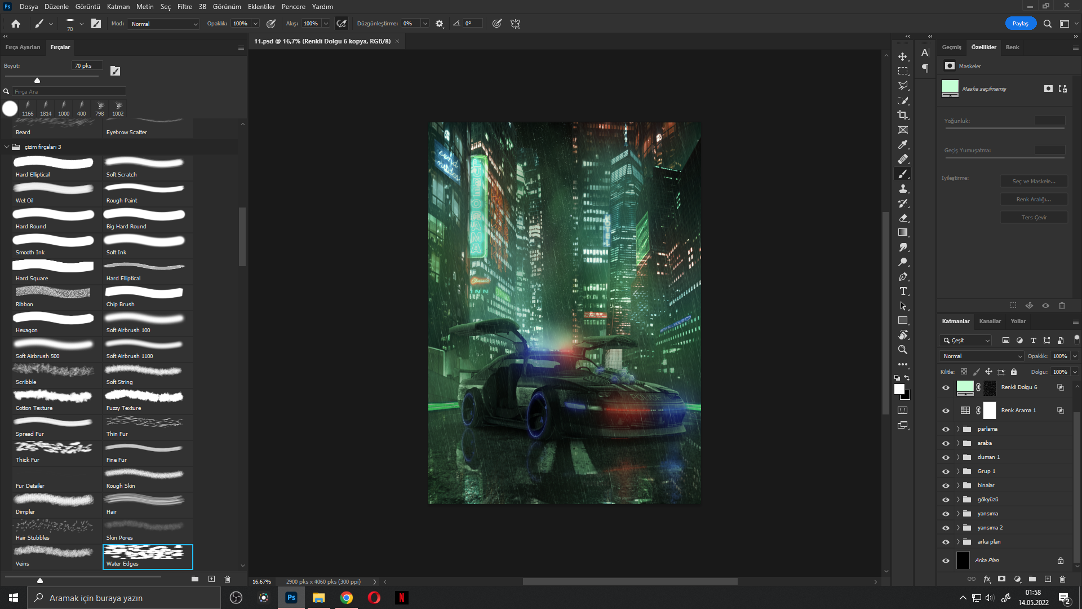Select the Chip Brush preset
The width and height of the screenshot is (1082, 609).
point(148,297)
